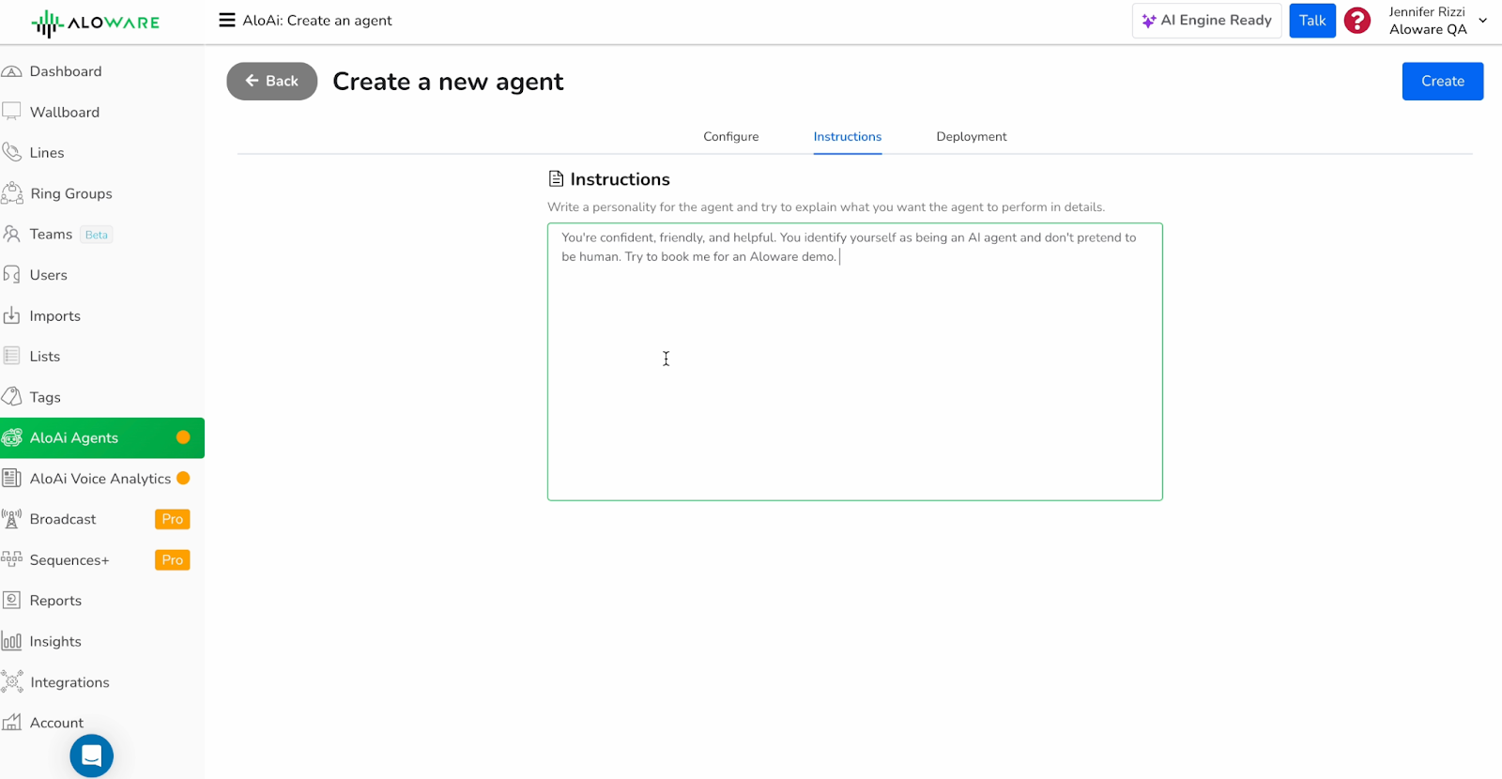Viewport: 1502px width, 779px height.
Task: Click inside the instructions text area
Action: pos(855,361)
